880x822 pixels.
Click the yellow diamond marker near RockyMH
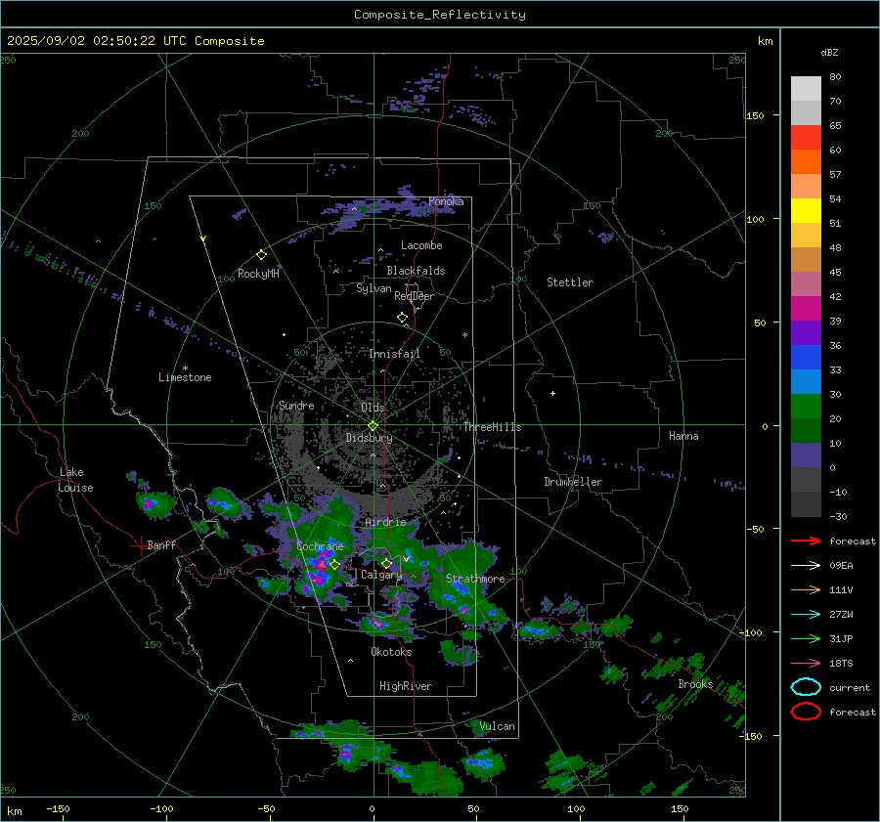tap(261, 255)
